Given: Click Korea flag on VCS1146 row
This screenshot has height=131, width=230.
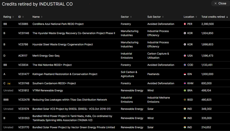Looking at the screenshot, I should point(185,33).
